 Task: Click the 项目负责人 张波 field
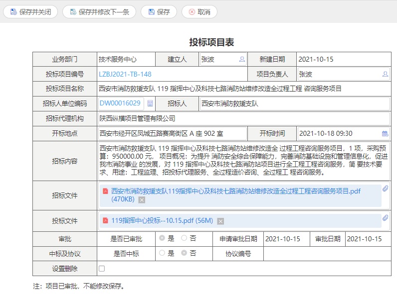[344, 74]
